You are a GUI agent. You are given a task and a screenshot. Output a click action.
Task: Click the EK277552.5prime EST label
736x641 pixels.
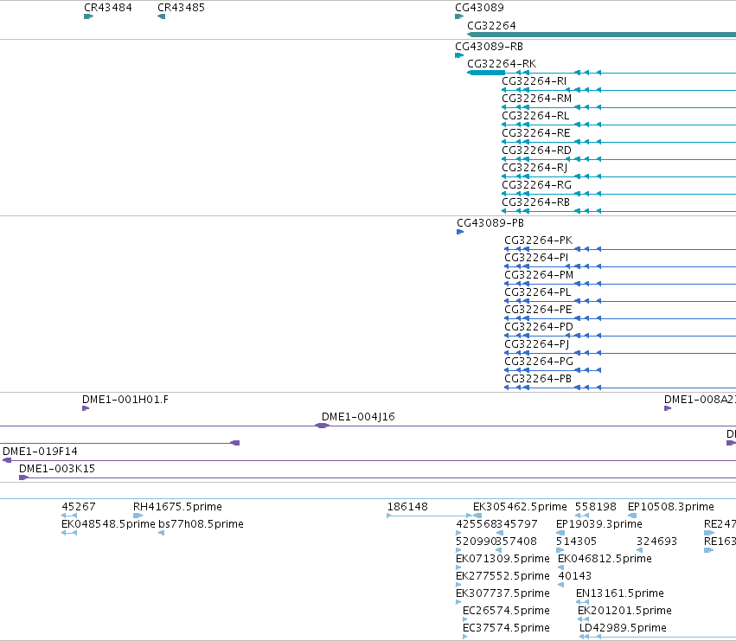coord(502,576)
